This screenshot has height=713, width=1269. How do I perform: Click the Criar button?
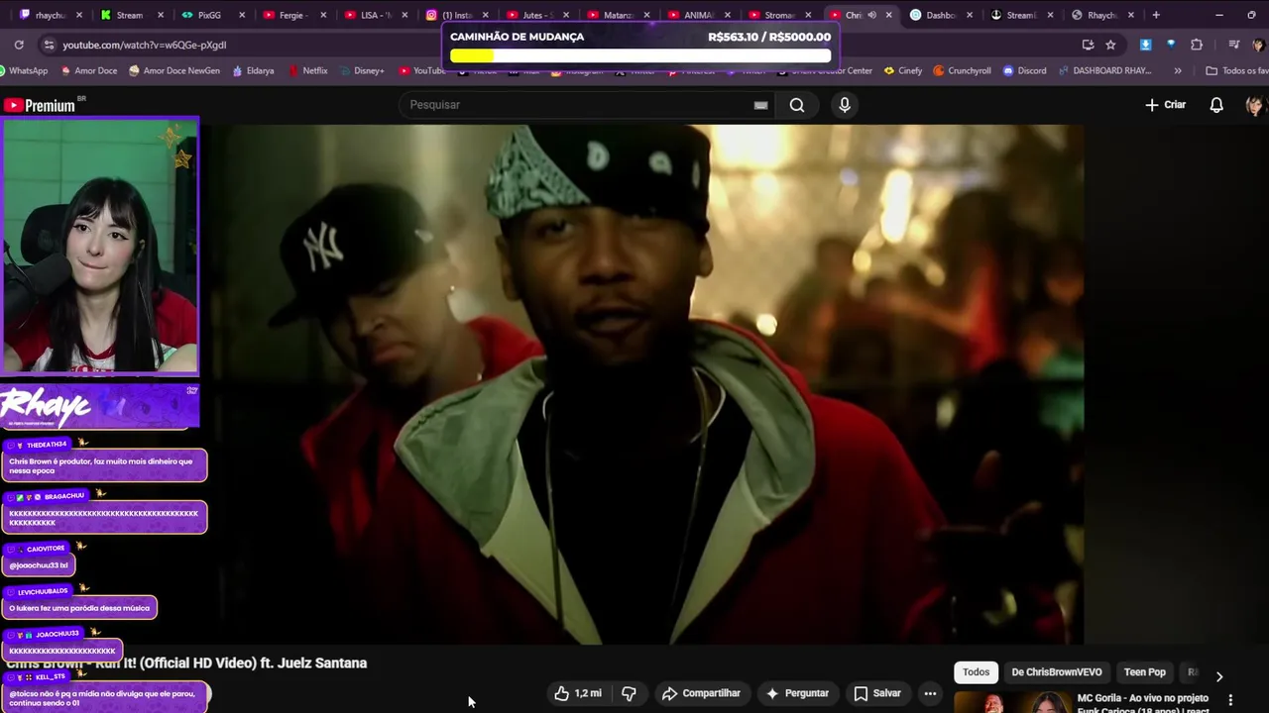tap(1166, 105)
